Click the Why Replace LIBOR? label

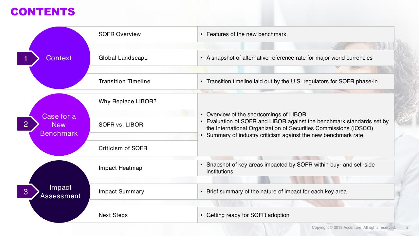click(127, 101)
